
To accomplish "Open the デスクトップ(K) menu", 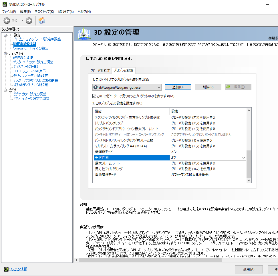I will 44,12.
